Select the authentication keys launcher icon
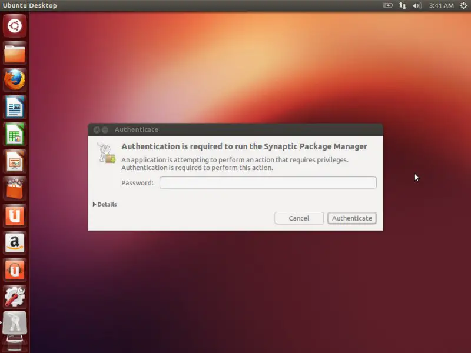The height and width of the screenshot is (353, 471). click(x=15, y=323)
